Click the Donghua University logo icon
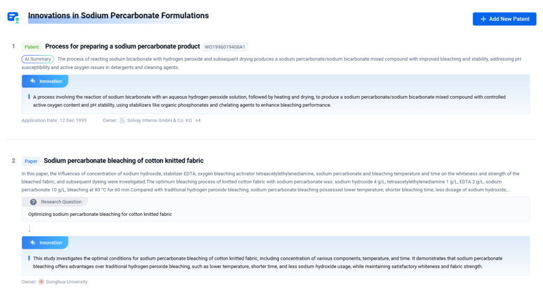The image size is (543, 298). coord(41,282)
